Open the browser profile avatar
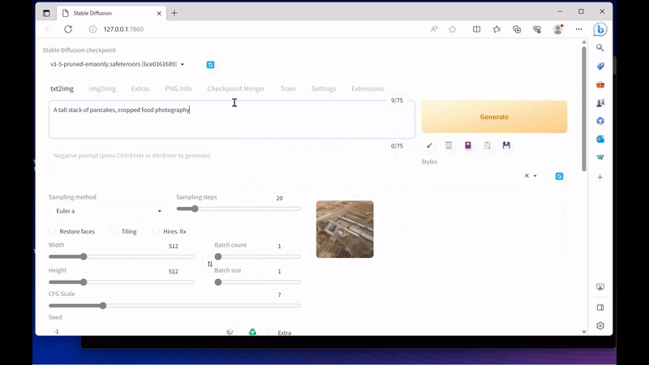 tap(558, 29)
